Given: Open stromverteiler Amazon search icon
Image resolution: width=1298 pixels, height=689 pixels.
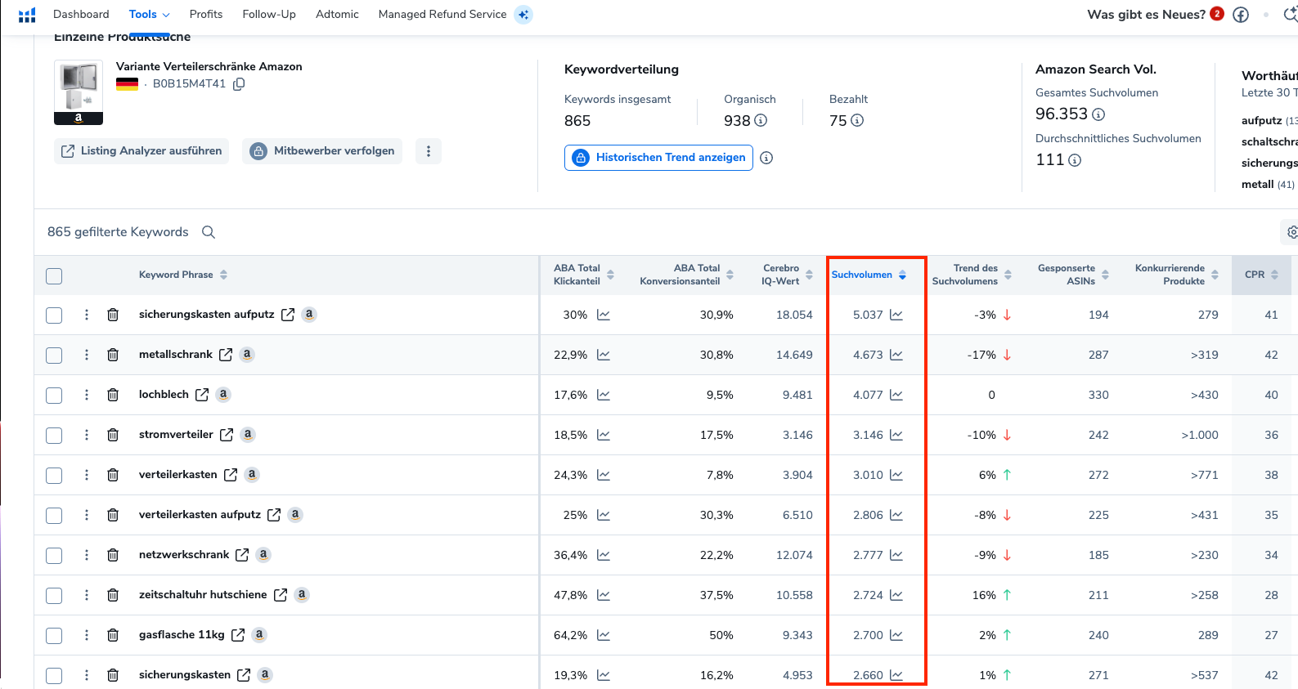Looking at the screenshot, I should click(x=248, y=435).
